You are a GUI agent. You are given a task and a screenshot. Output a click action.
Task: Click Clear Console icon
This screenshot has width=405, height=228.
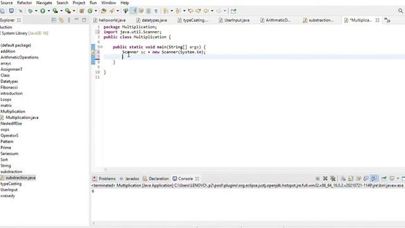point(343,179)
